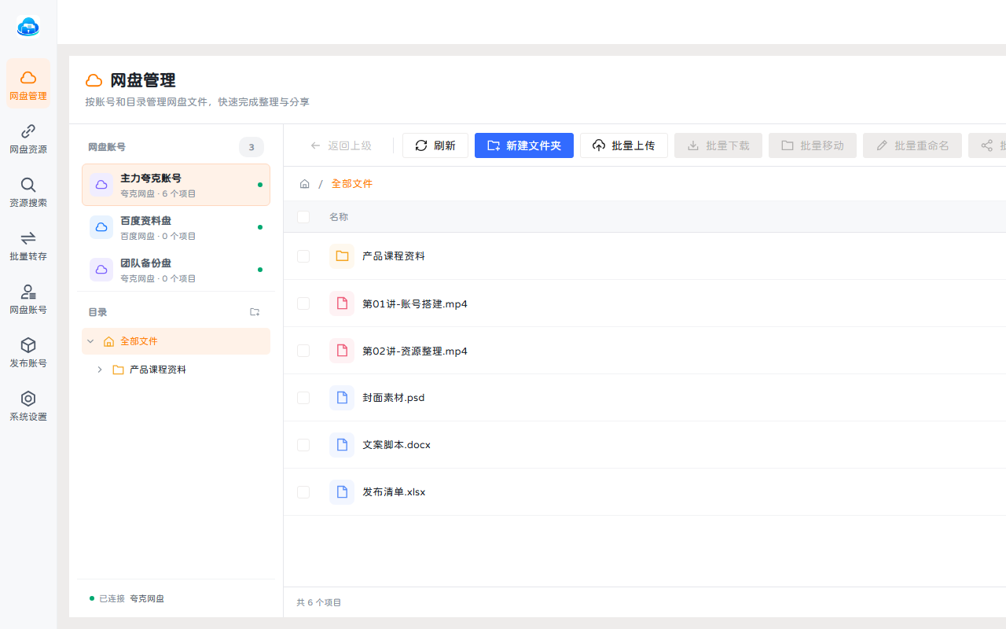Screen dimensions: 1006x629
Task: Click the folder icon of 产品课程资料 in the file list
Action: (342, 256)
